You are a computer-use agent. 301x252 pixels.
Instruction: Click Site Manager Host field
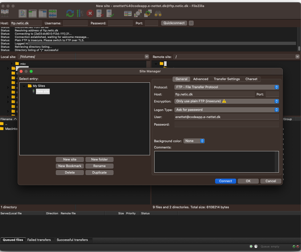tap(214, 94)
